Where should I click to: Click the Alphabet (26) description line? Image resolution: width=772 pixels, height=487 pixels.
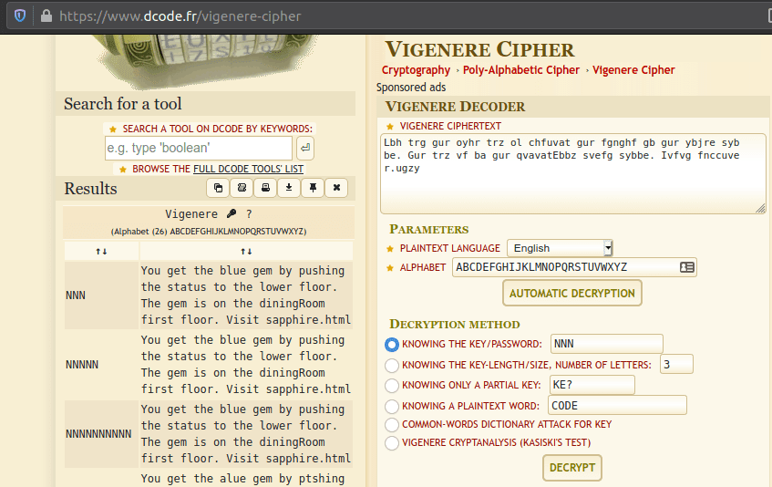pyautogui.click(x=209, y=232)
